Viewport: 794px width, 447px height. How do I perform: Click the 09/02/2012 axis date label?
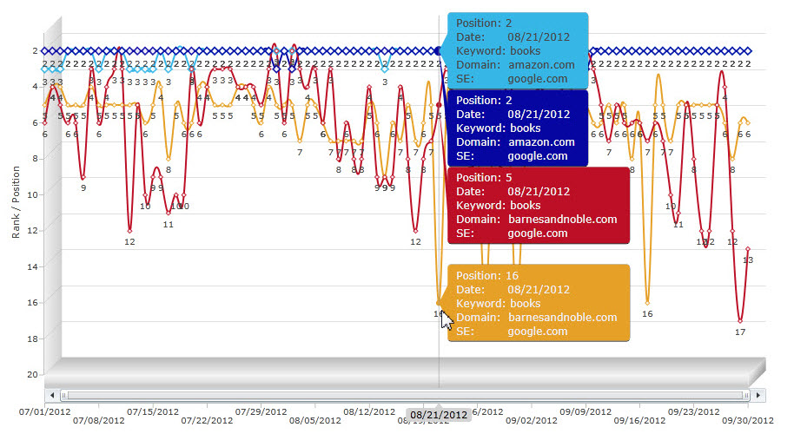click(532, 420)
